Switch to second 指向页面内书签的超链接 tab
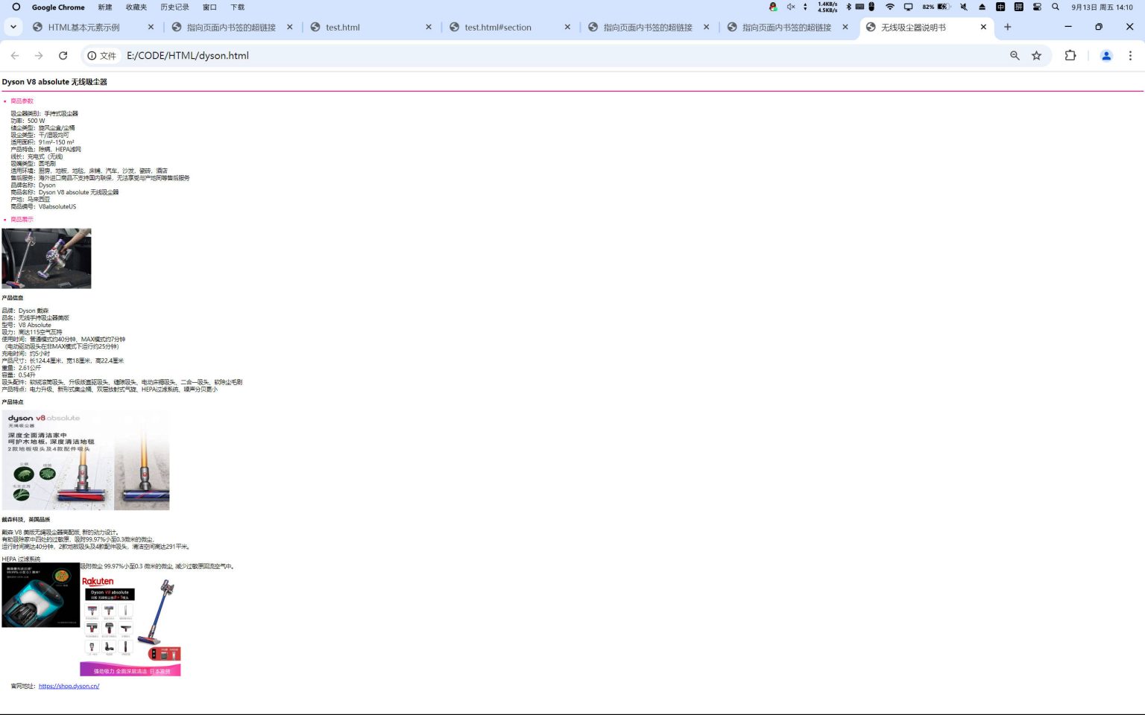The height and width of the screenshot is (715, 1145). (648, 28)
